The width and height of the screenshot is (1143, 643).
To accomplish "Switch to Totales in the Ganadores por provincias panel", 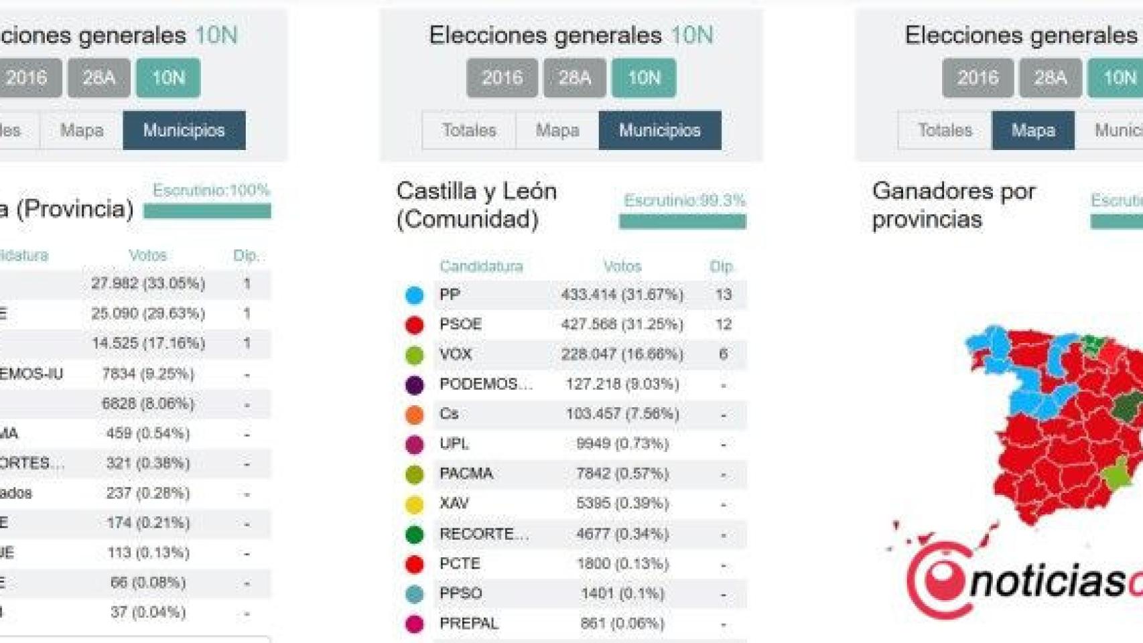I will point(945,130).
